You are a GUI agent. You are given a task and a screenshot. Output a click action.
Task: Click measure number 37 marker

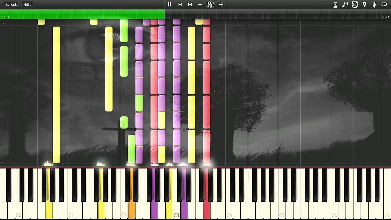[2, 24]
